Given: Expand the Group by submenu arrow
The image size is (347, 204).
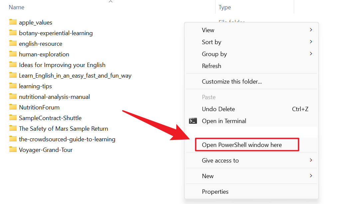Looking at the screenshot, I should pyautogui.click(x=311, y=54).
